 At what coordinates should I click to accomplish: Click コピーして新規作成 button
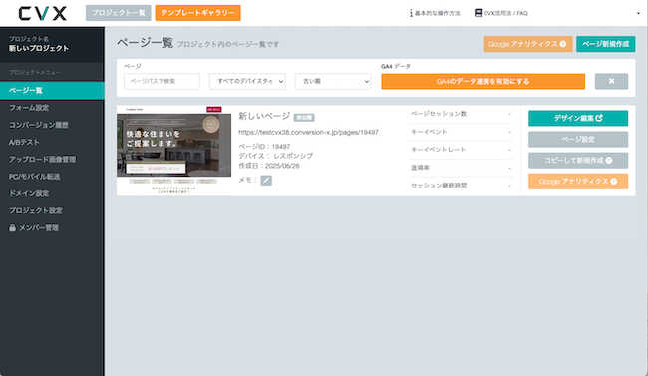tap(578, 161)
